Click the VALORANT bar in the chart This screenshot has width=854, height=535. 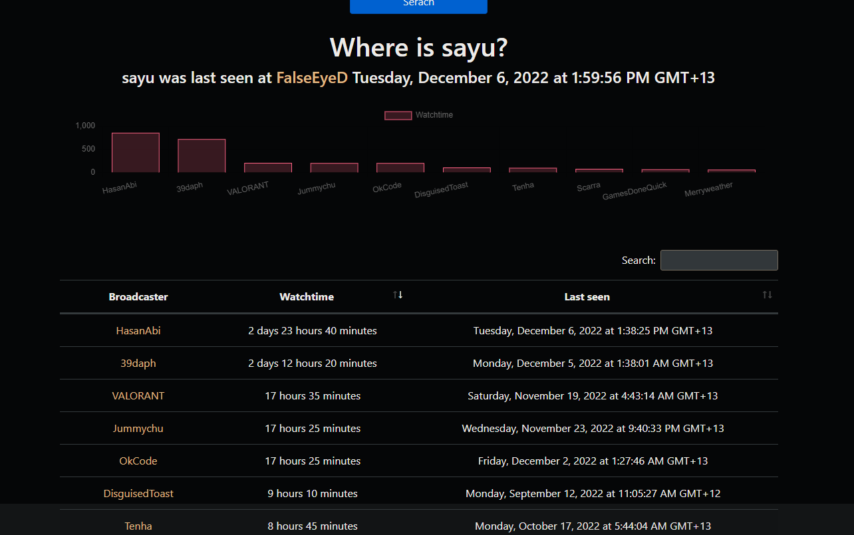pos(268,167)
